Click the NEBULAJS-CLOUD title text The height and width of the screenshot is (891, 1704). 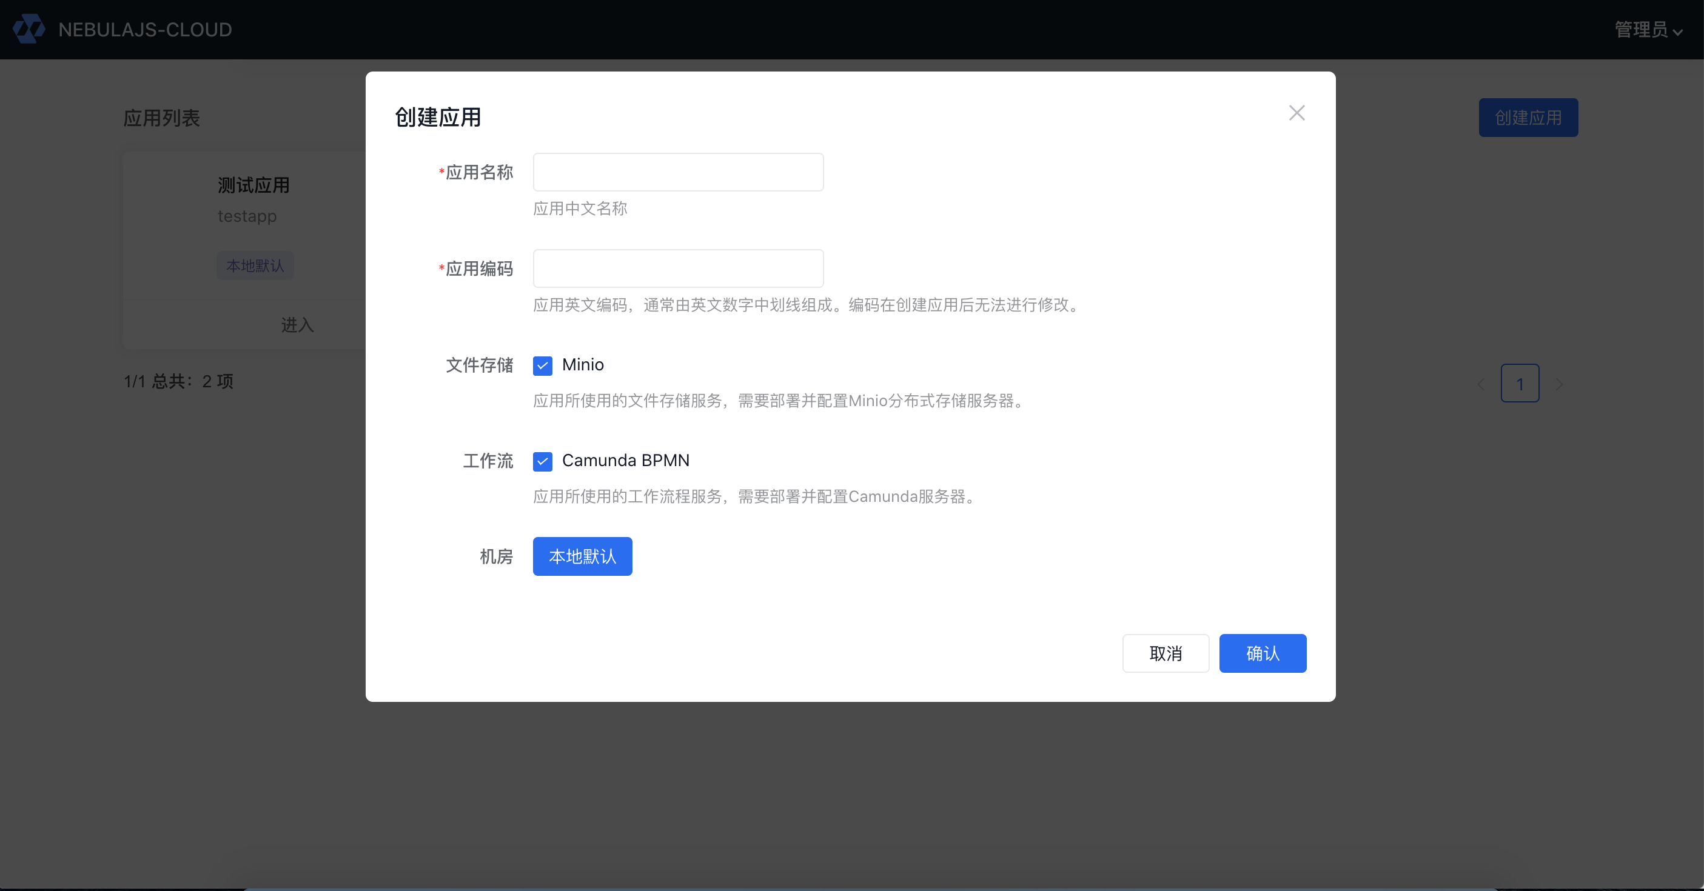(145, 30)
